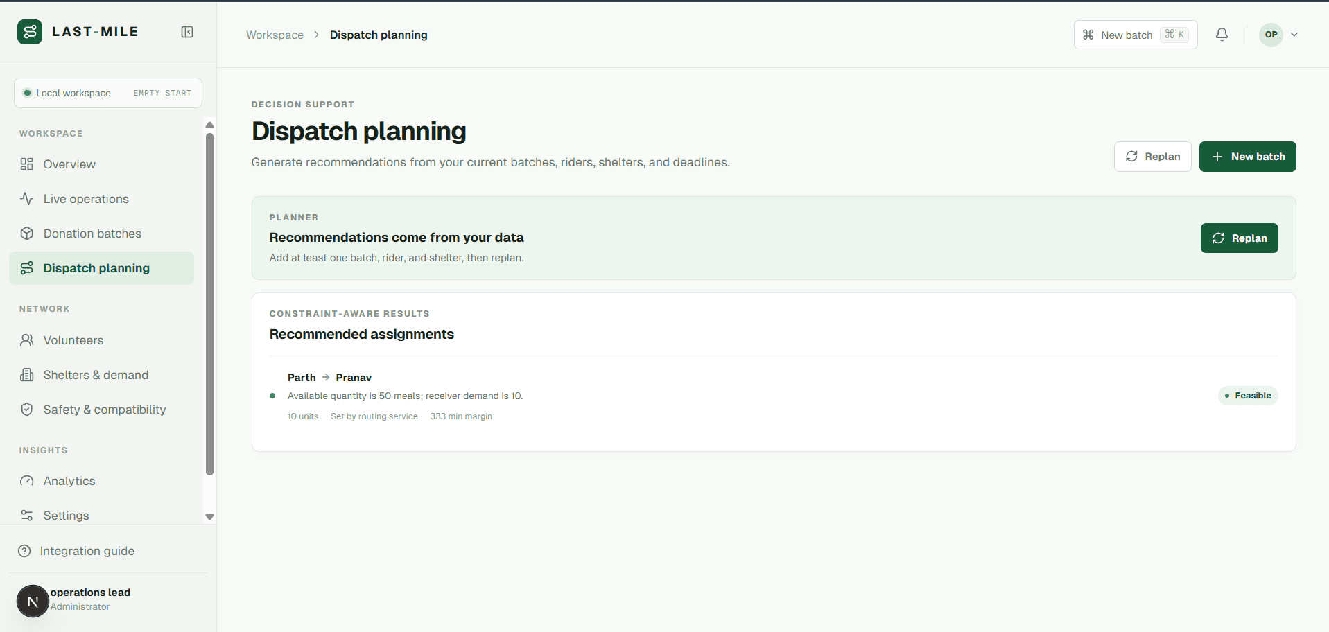Open the Local workspace selector
1329x632 pixels.
pyautogui.click(x=108, y=93)
